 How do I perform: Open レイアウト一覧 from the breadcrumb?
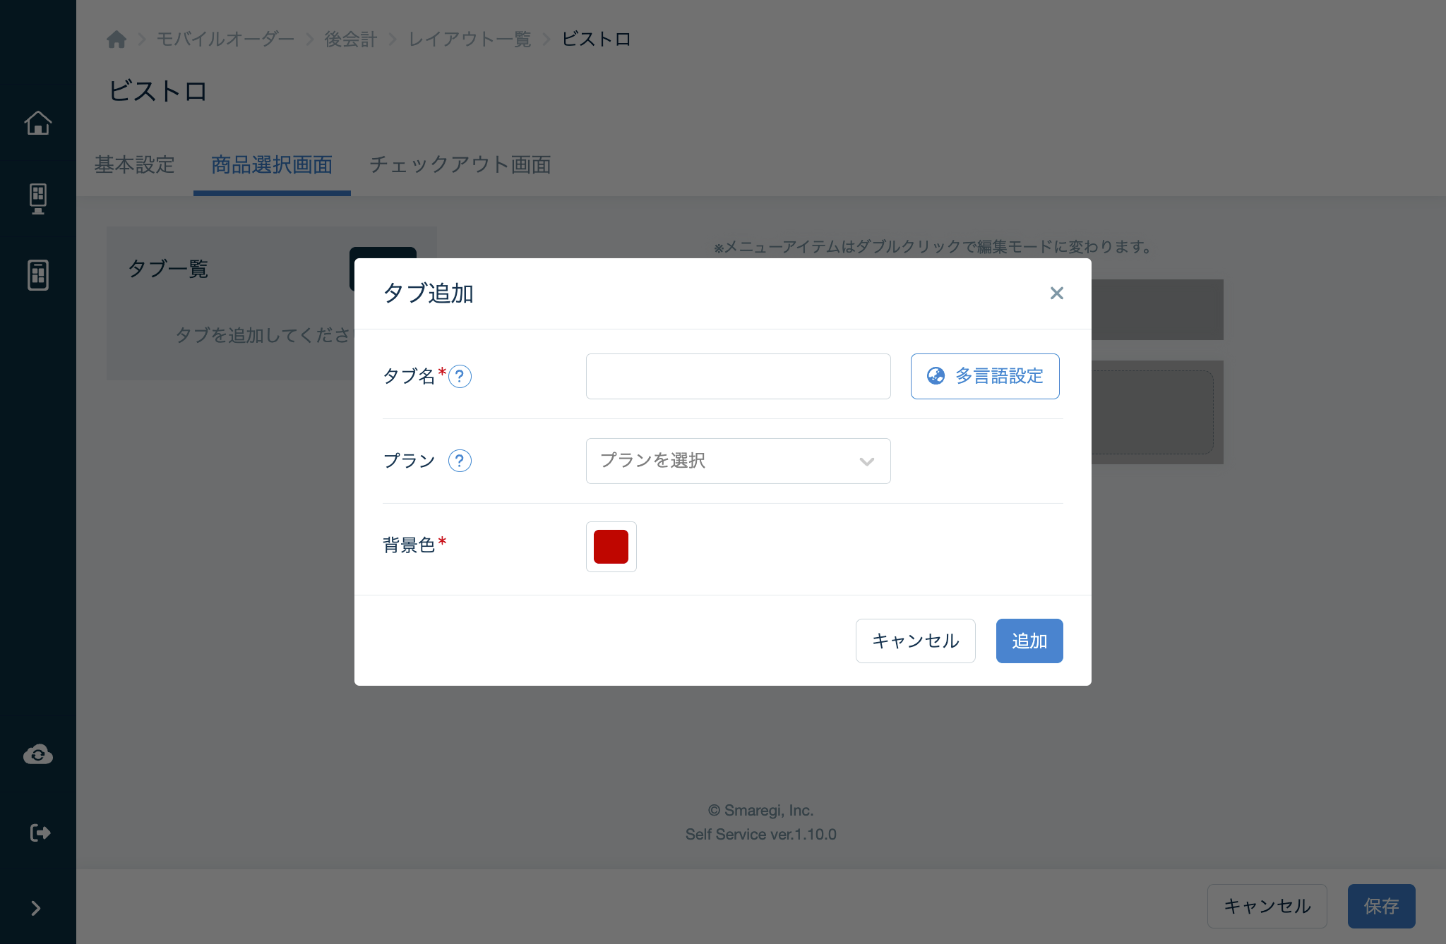469,39
